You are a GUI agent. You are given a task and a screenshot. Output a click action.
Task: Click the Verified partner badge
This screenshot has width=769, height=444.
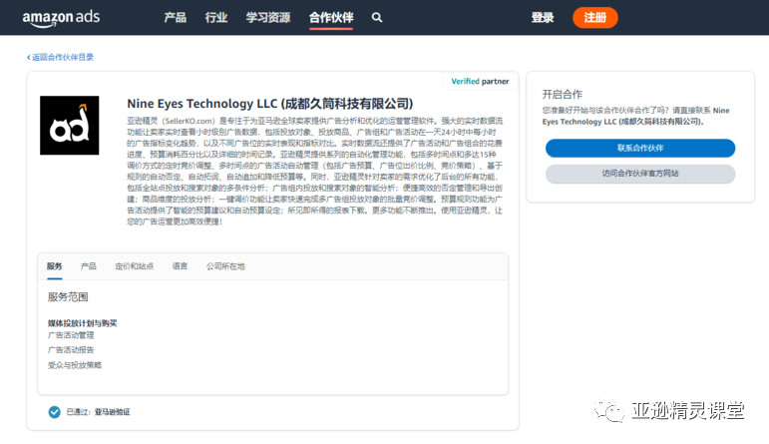click(479, 81)
